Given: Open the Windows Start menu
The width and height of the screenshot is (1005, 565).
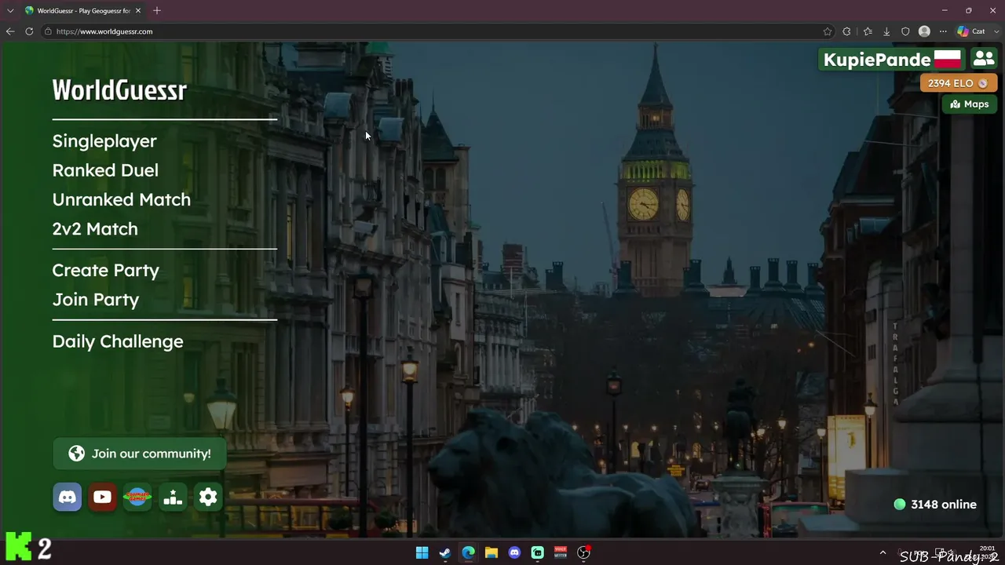Looking at the screenshot, I should click(422, 552).
